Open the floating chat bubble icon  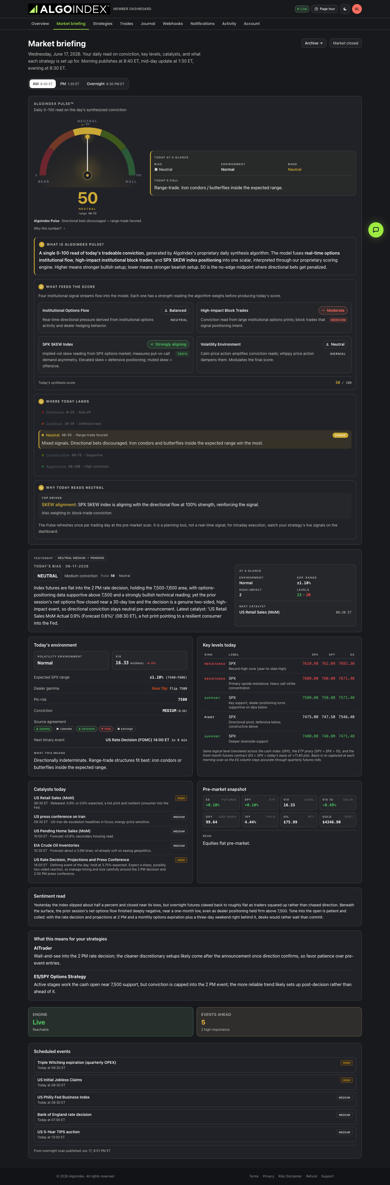[376, 230]
